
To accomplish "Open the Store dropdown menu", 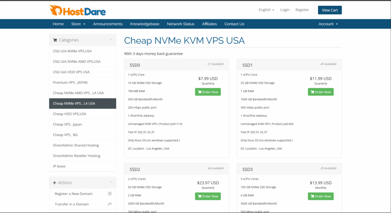I will point(78,24).
